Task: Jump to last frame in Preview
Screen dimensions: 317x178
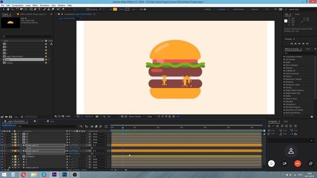Action: pos(307,44)
